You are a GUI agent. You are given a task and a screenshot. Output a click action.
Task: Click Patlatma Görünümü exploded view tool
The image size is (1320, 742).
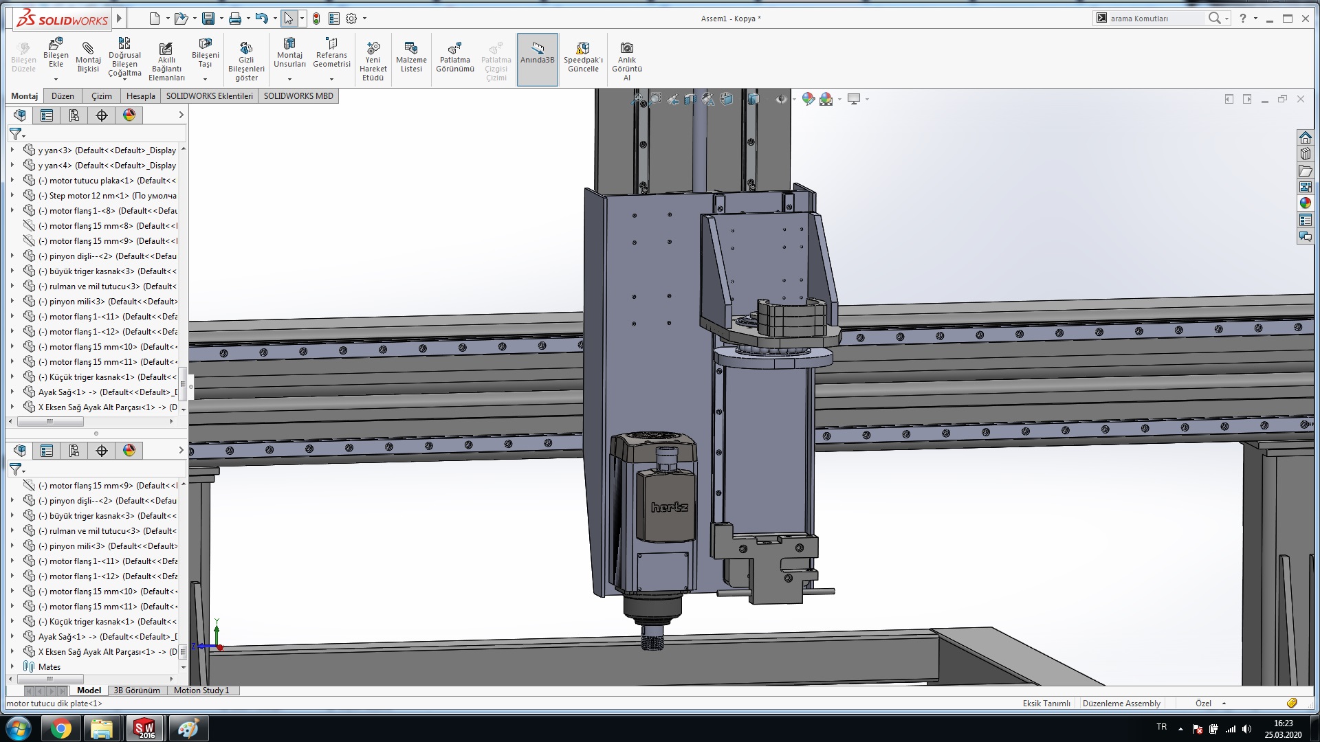click(454, 57)
